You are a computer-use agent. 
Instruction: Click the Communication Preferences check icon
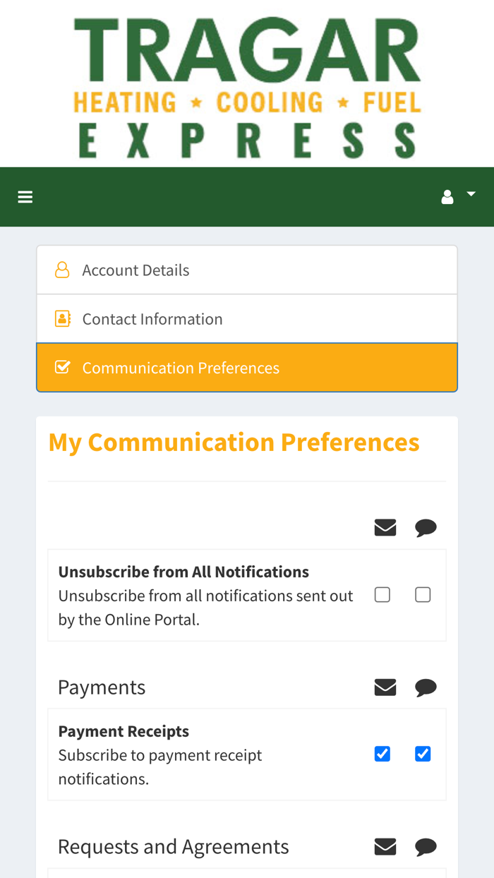point(62,368)
